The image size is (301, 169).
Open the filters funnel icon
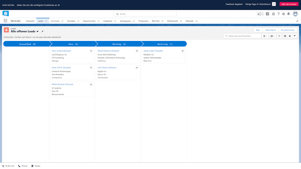(x=295, y=36)
